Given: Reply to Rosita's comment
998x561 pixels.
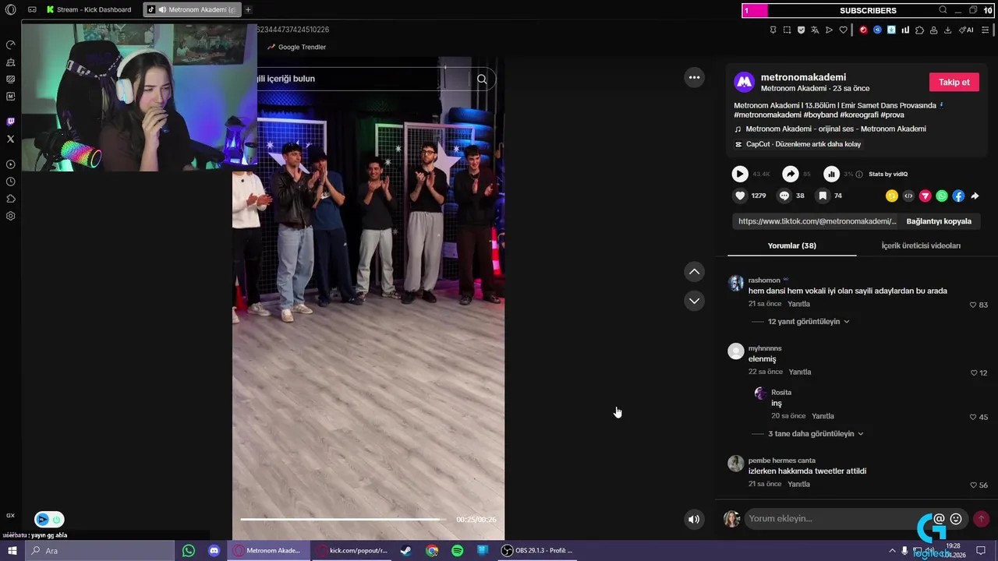Looking at the screenshot, I should [x=823, y=416].
